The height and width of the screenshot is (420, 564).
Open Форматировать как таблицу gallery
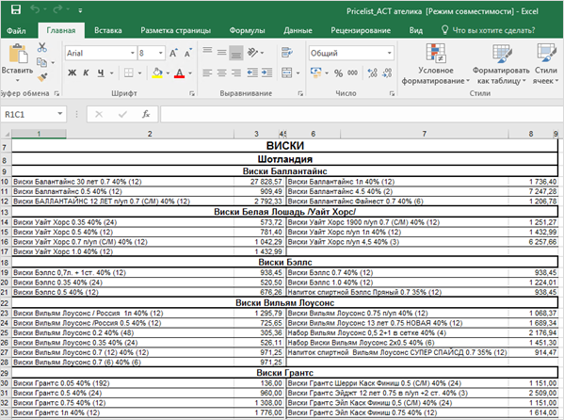tap(501, 64)
